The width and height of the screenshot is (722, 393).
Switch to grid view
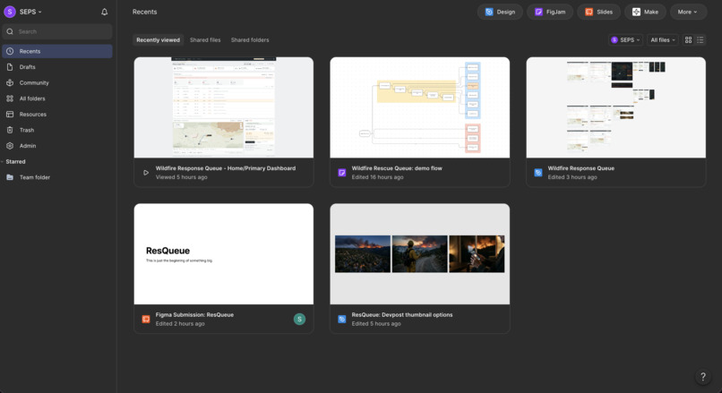688,40
